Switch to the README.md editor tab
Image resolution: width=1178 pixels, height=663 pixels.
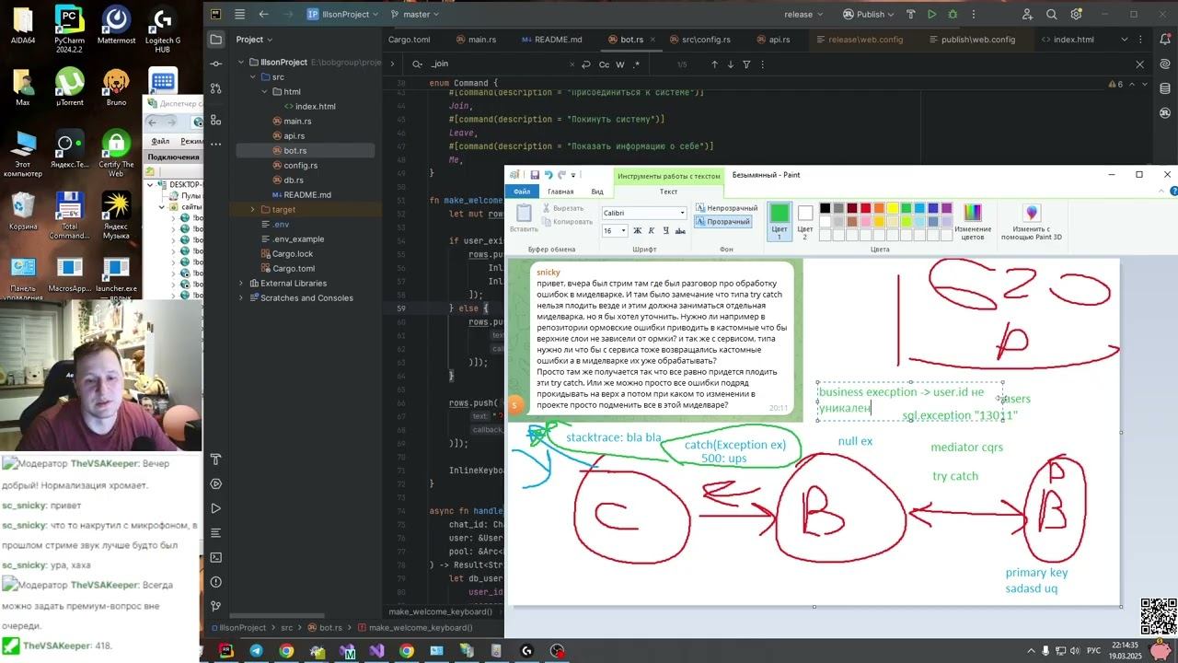[552, 40]
